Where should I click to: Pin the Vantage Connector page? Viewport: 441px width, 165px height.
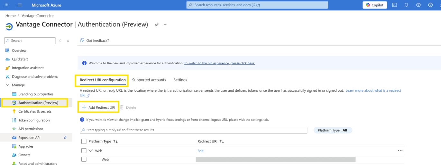(x=157, y=24)
